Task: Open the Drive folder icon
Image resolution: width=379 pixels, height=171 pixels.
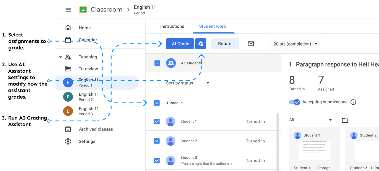Action: point(345,120)
